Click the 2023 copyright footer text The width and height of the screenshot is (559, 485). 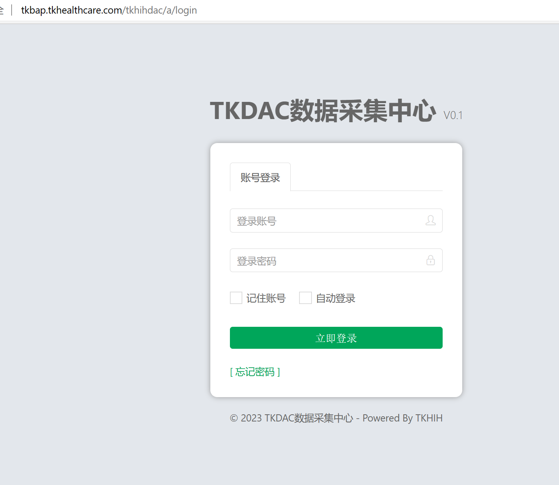(336, 418)
